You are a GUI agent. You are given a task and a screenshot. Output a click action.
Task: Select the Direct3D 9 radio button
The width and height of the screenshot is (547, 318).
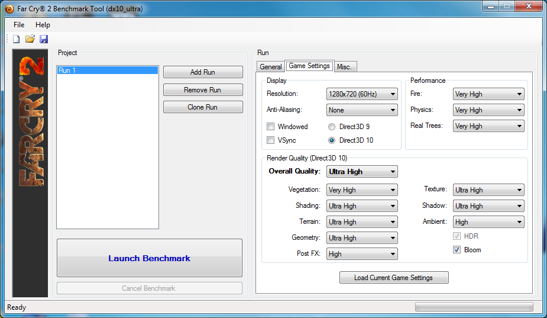tap(331, 127)
